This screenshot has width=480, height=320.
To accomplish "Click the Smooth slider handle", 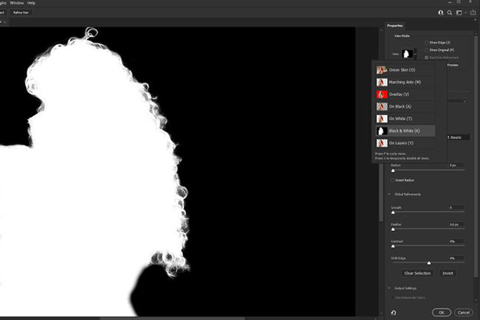I will point(393,212).
